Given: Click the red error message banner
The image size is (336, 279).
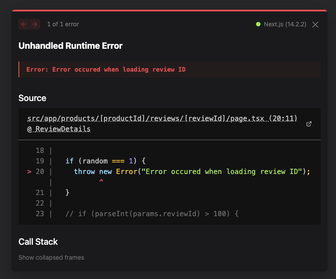Looking at the screenshot, I should coord(170,69).
